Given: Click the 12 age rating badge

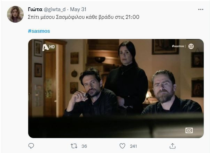Looking at the screenshot, I should point(191,46).
